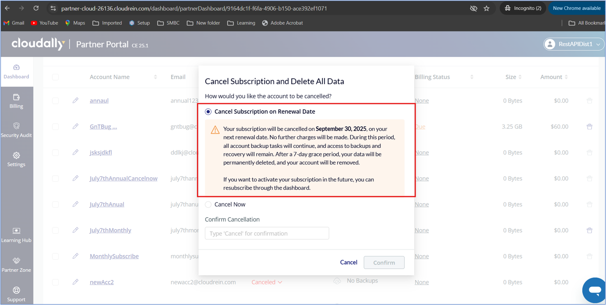
Task: Sort by Amount column
Action: [566, 77]
